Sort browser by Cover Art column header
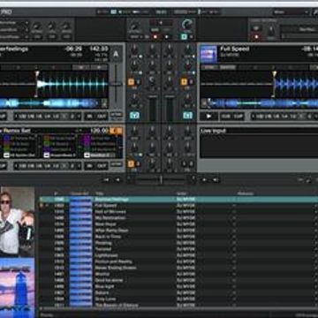The width and height of the screenshot is (318, 318). point(79,193)
